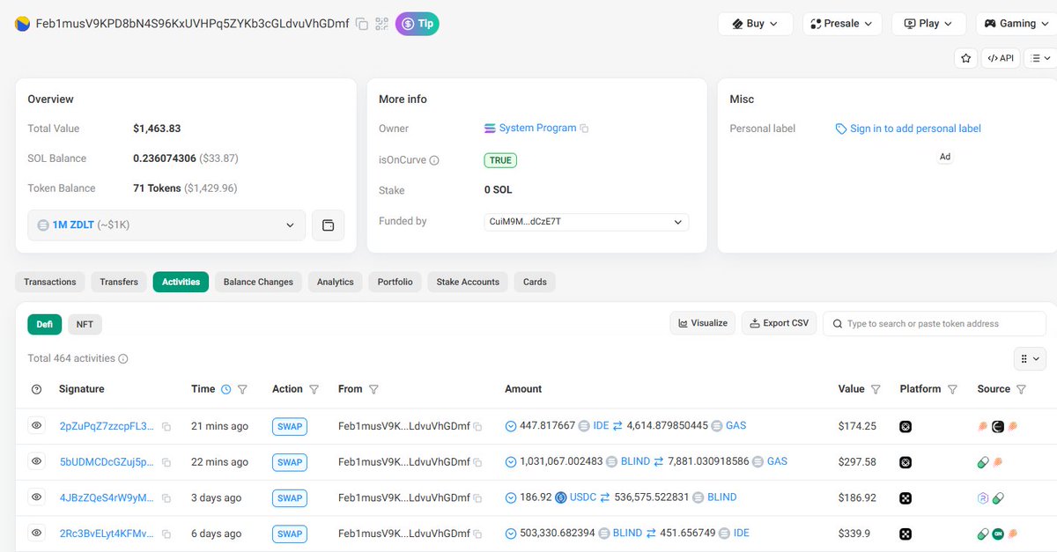
Task: Filter by the Time column
Action: pyautogui.click(x=243, y=389)
